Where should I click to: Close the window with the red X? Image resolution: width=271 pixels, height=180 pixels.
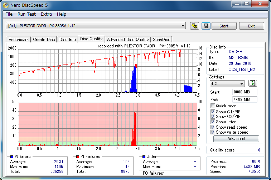pos(260,4)
